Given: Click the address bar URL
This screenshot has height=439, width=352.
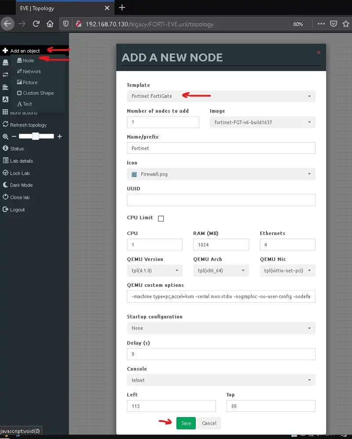Looking at the screenshot, I should click(150, 25).
